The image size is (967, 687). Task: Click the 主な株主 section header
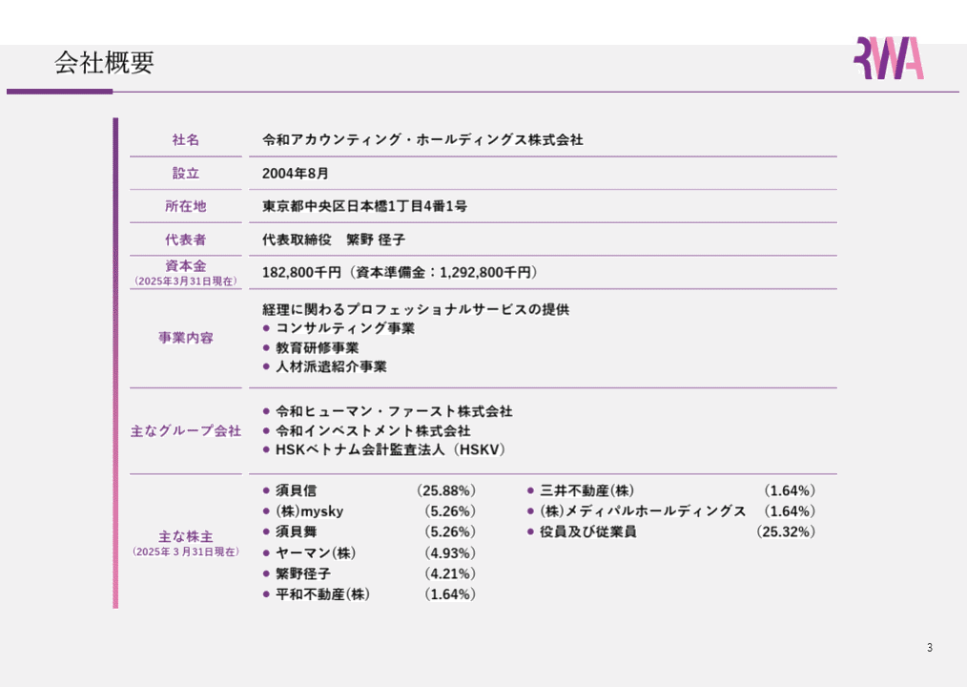point(185,535)
